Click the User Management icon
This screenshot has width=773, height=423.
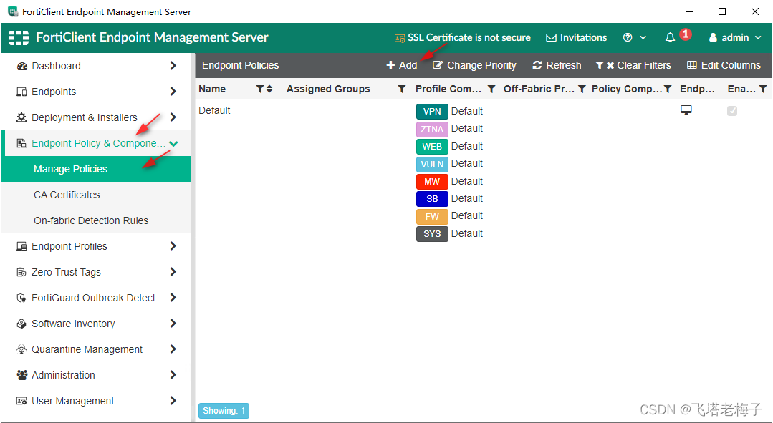point(21,401)
